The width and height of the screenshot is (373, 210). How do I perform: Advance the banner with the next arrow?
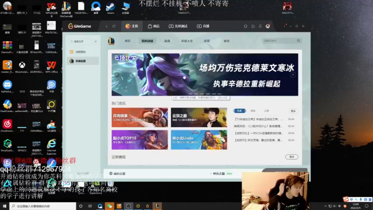point(293,75)
